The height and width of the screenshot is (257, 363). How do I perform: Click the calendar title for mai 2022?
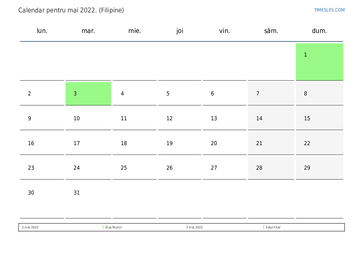tap(71, 10)
